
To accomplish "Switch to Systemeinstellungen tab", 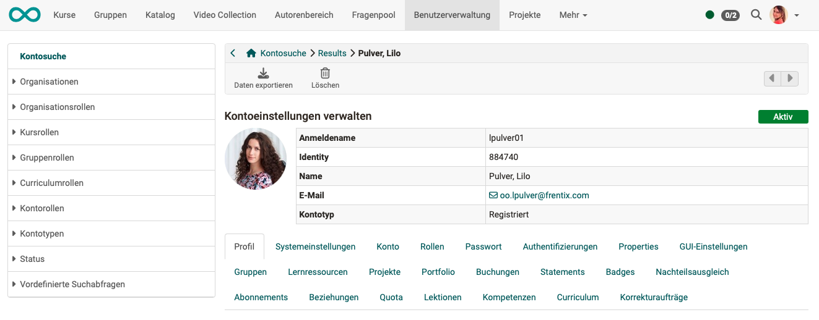I will [x=316, y=246].
